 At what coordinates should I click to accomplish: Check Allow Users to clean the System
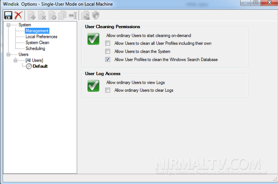click(x=107, y=51)
